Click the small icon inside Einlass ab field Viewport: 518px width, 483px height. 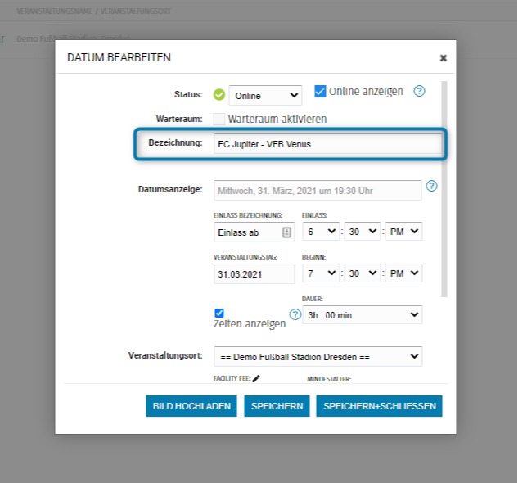click(286, 232)
